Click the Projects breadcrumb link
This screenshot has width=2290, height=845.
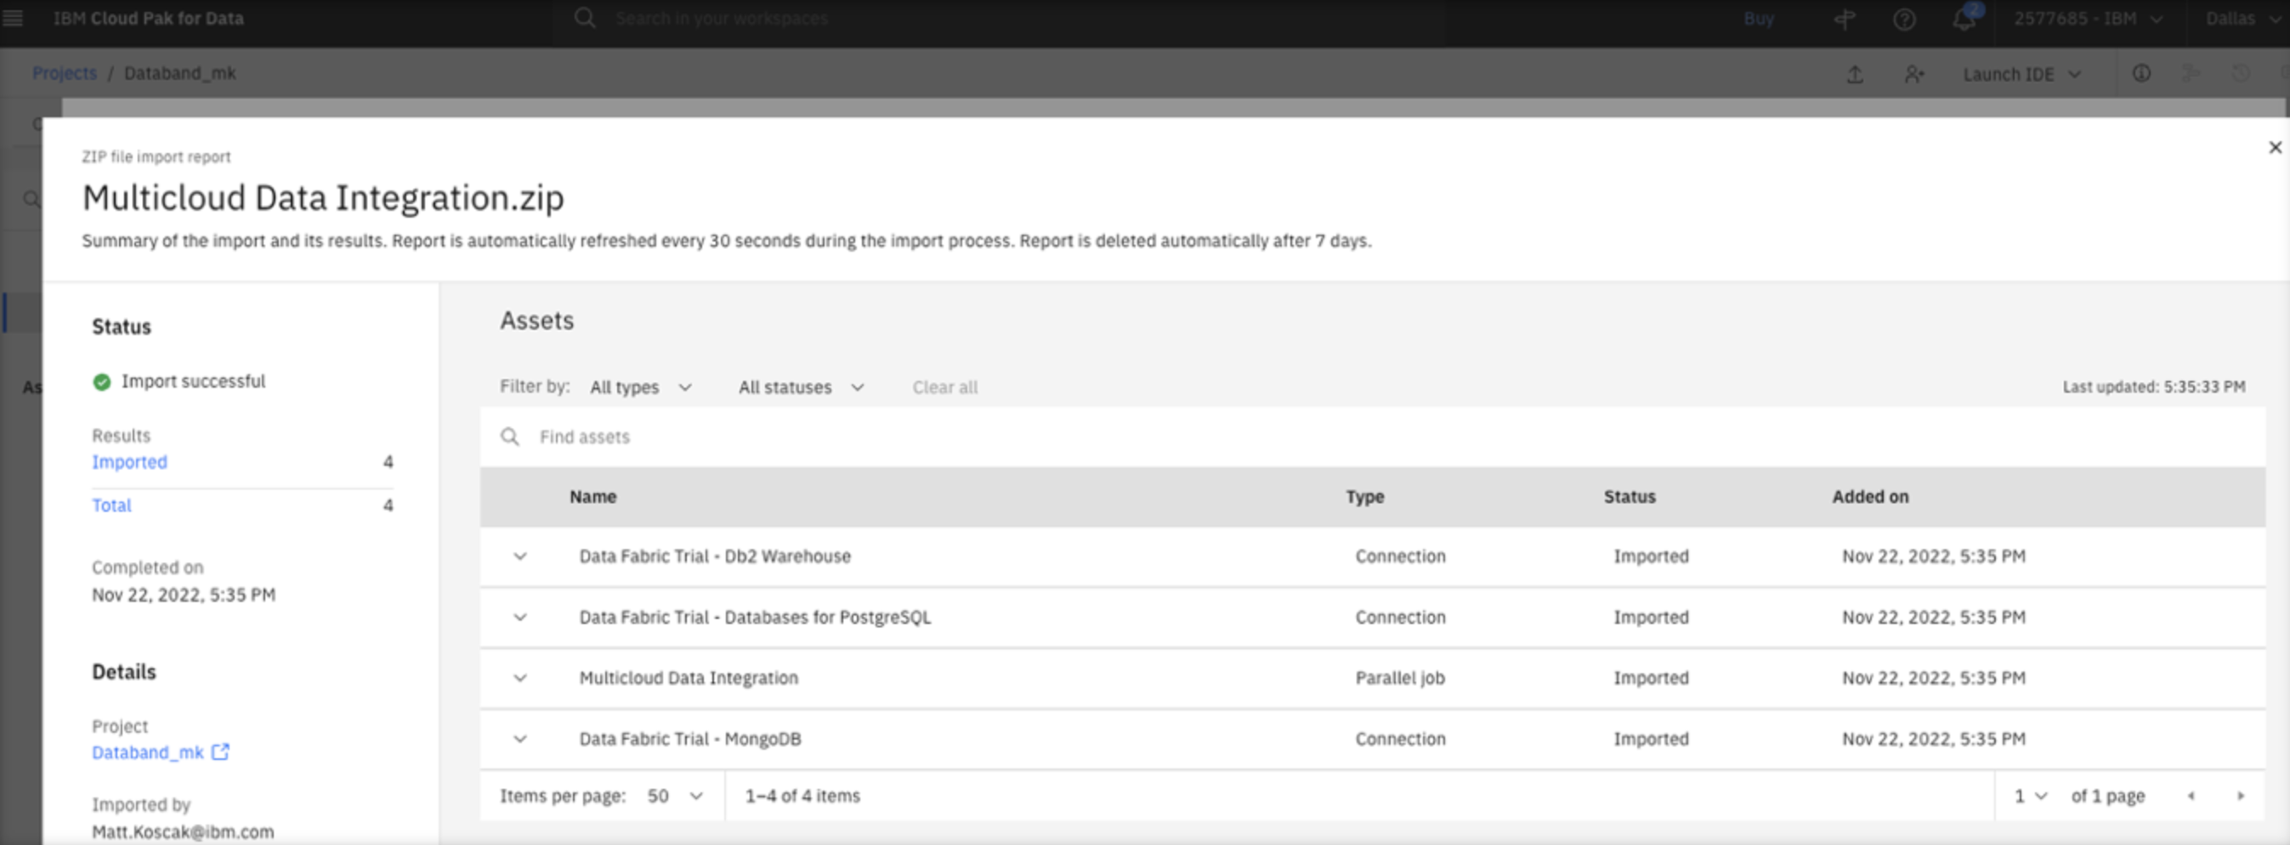(64, 73)
